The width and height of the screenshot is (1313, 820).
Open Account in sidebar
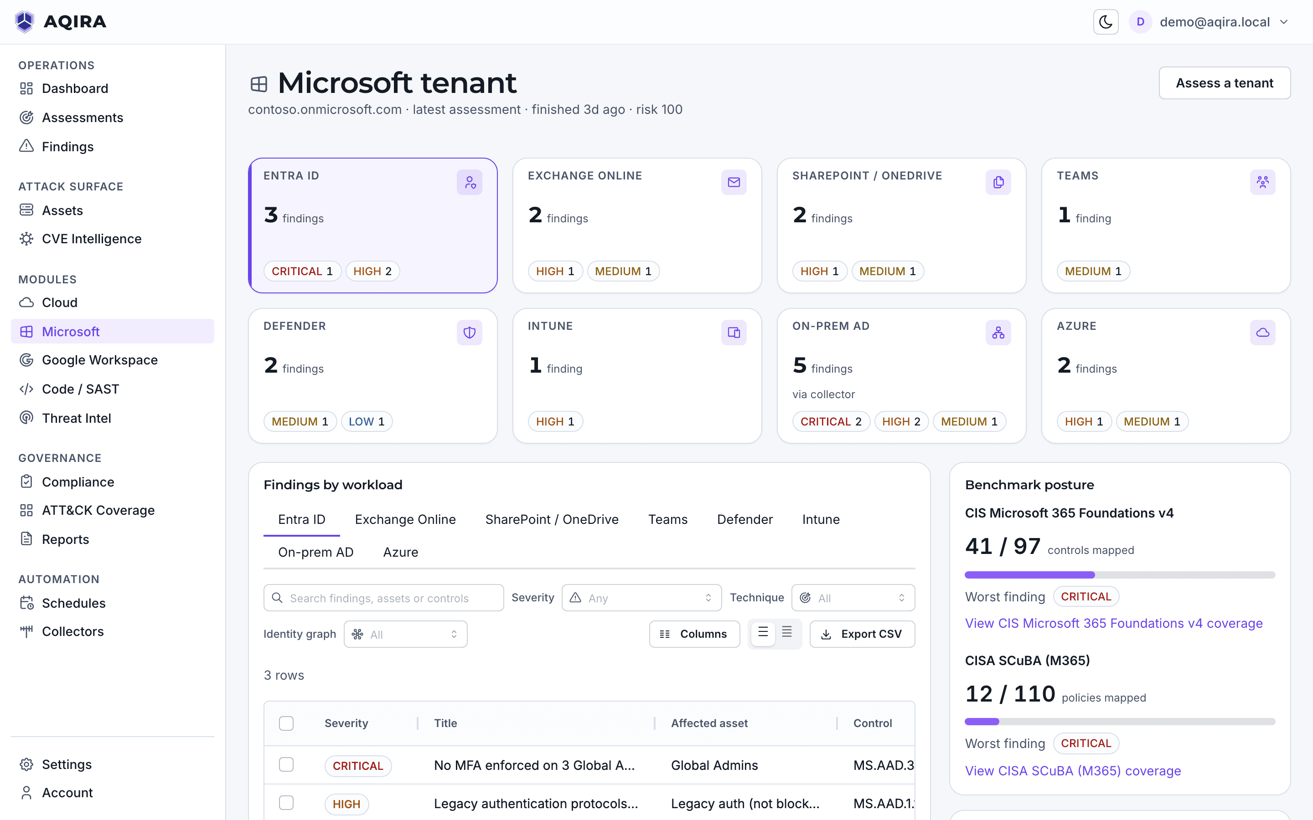pos(112,792)
